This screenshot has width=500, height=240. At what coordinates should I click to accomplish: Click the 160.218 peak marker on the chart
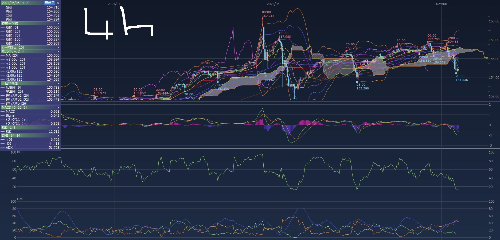click(263, 18)
